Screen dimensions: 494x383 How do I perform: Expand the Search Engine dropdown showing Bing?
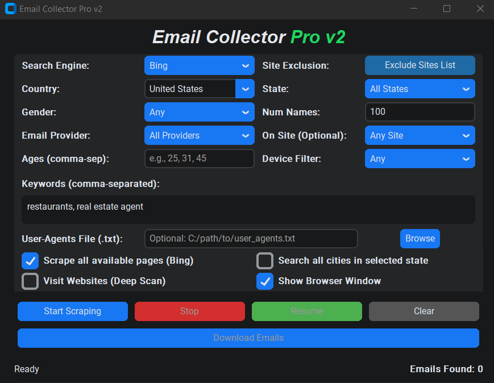[x=199, y=65]
